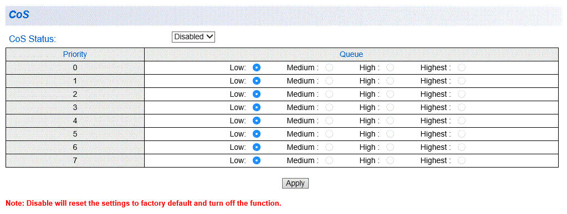Choose Low radio for priority 3
This screenshot has height=214, width=567.
[257, 107]
